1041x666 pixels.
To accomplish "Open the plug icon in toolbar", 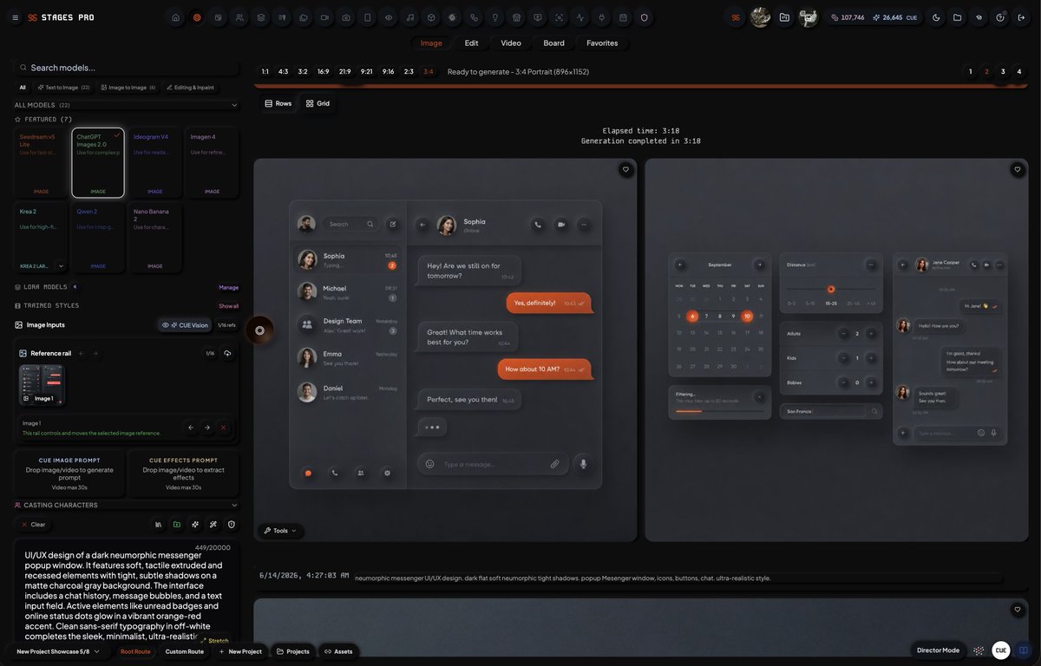I will (x=601, y=17).
